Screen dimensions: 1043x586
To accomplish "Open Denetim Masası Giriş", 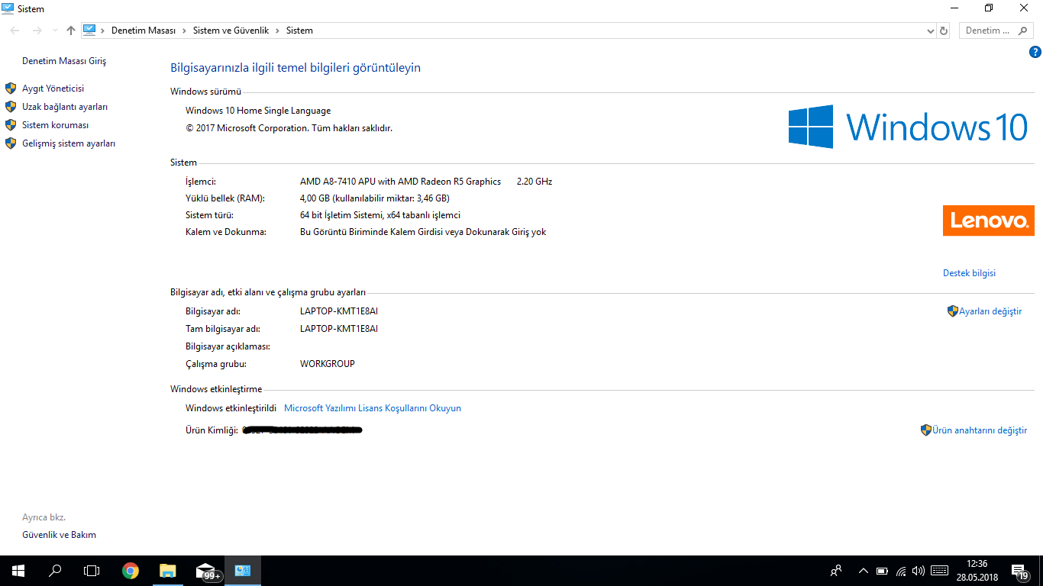I will click(x=64, y=61).
